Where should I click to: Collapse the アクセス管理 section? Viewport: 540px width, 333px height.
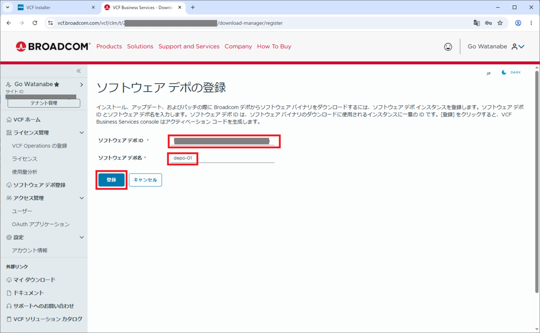tap(81, 198)
